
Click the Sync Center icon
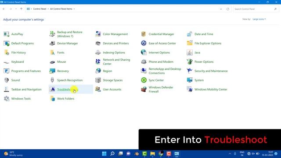click(144, 80)
